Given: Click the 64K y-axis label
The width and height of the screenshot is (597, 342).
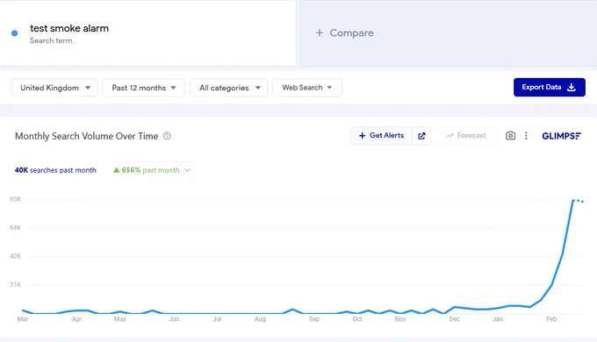Looking at the screenshot, I should (15, 227).
